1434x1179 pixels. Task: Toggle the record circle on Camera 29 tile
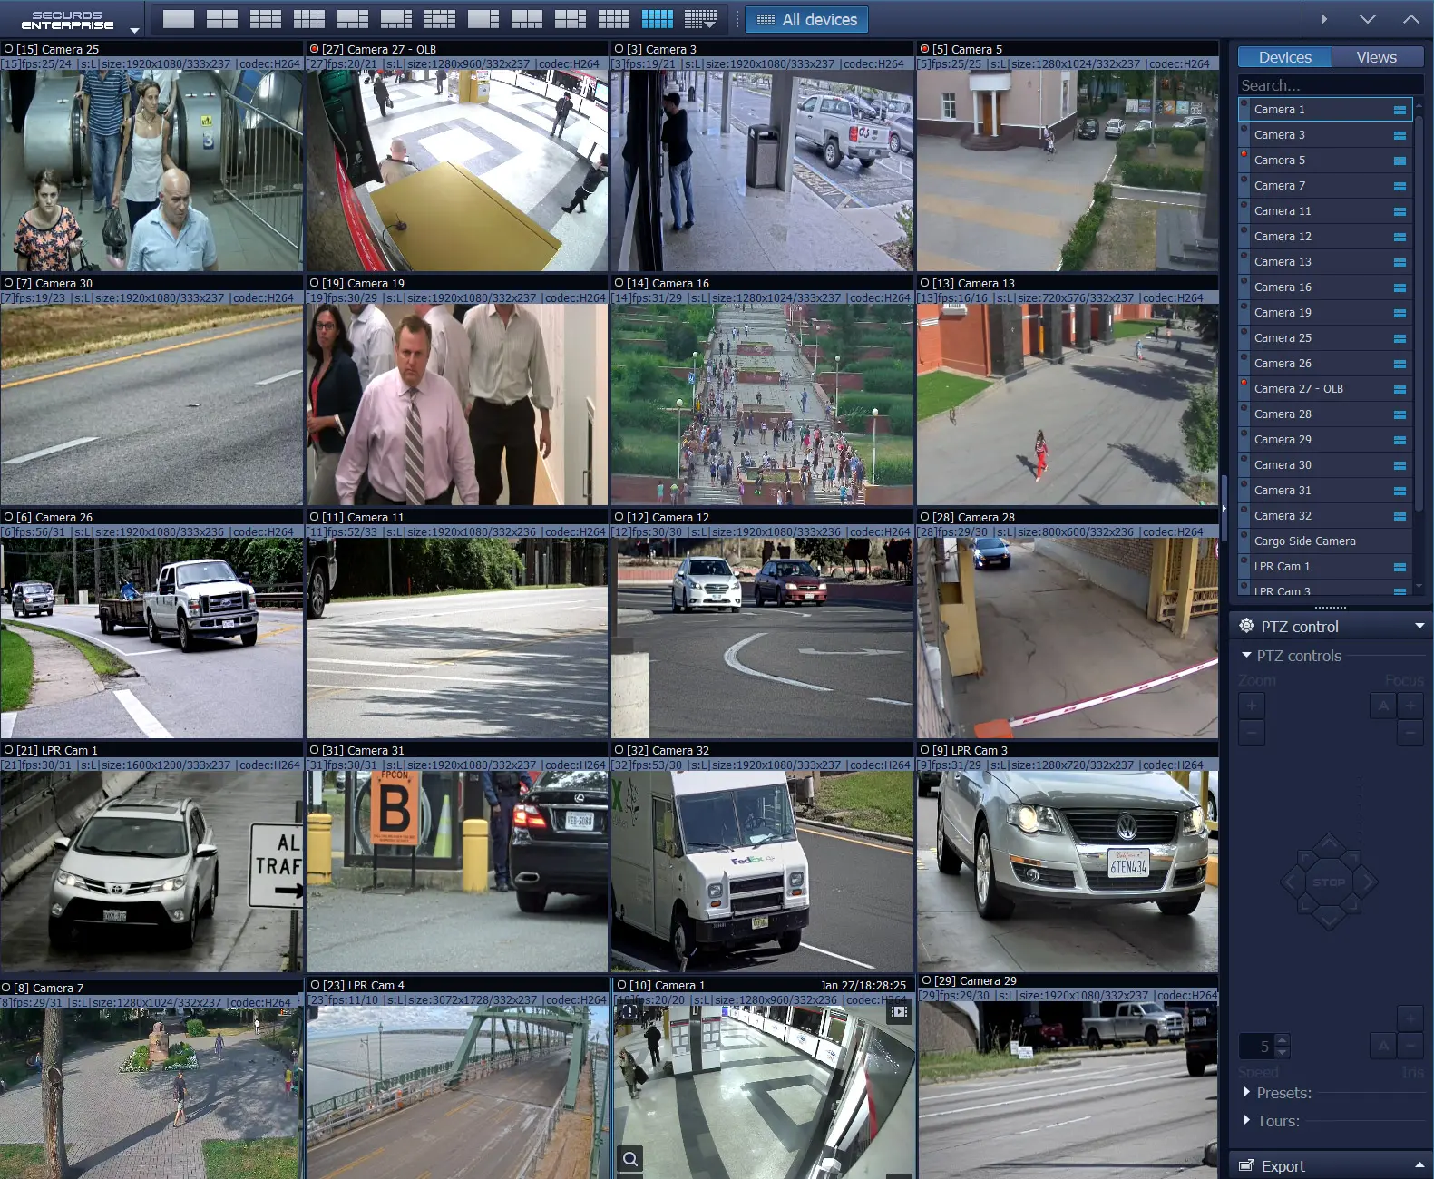tap(927, 980)
